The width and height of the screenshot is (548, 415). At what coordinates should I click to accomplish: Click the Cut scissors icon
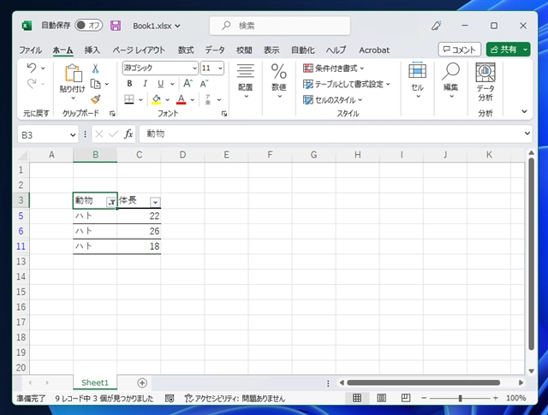pos(96,68)
